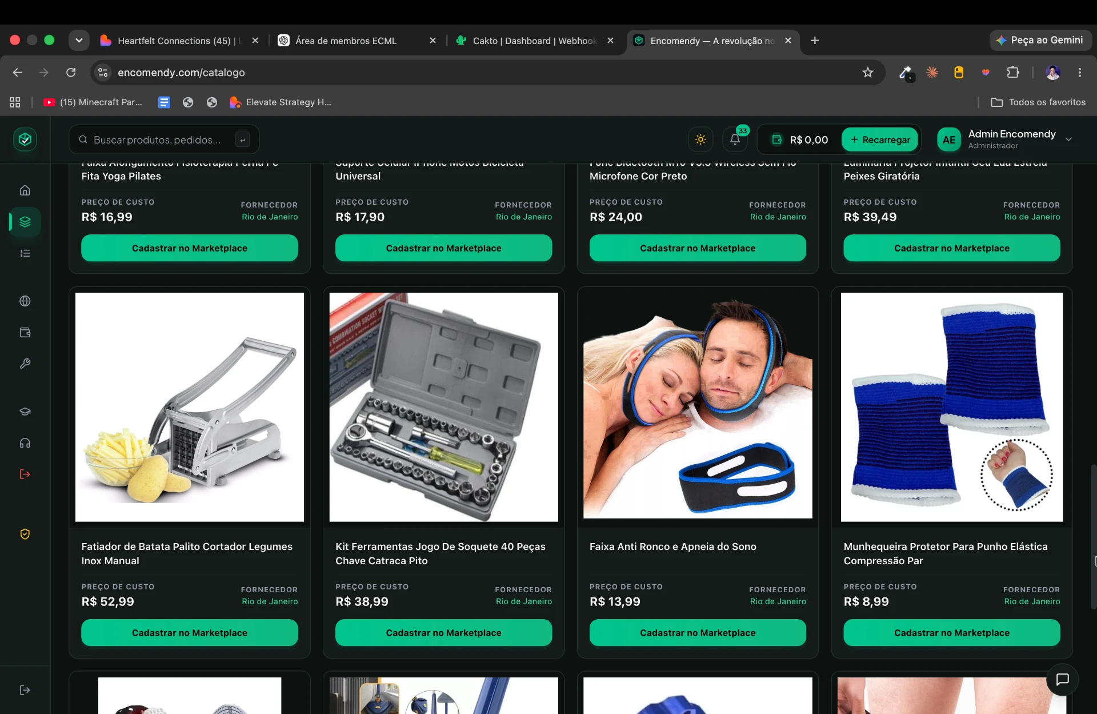Open the Minecraft Par... bookmark
Screen dimensions: 1097x714
click(93, 102)
